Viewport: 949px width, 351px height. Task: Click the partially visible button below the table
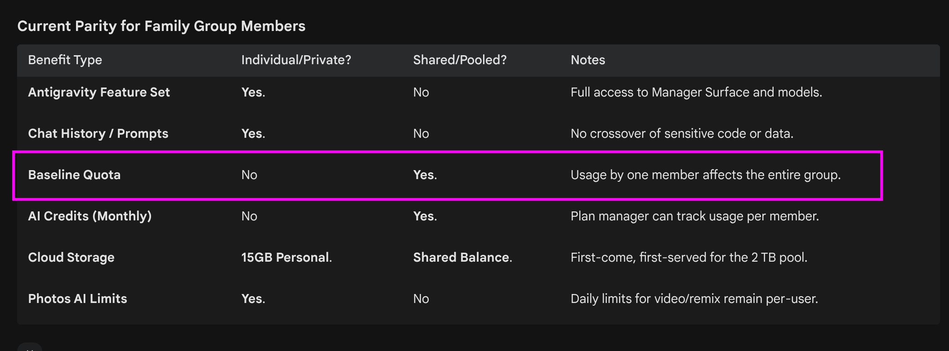point(30,347)
